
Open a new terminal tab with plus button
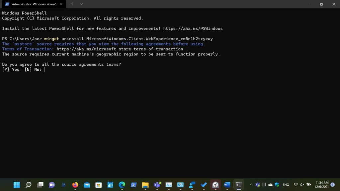[x=72, y=4]
